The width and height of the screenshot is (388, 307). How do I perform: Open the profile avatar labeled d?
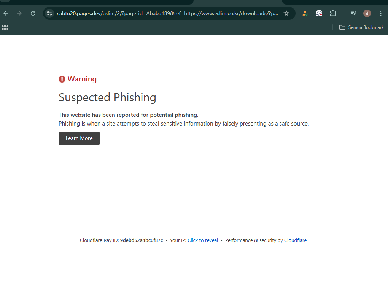(367, 13)
